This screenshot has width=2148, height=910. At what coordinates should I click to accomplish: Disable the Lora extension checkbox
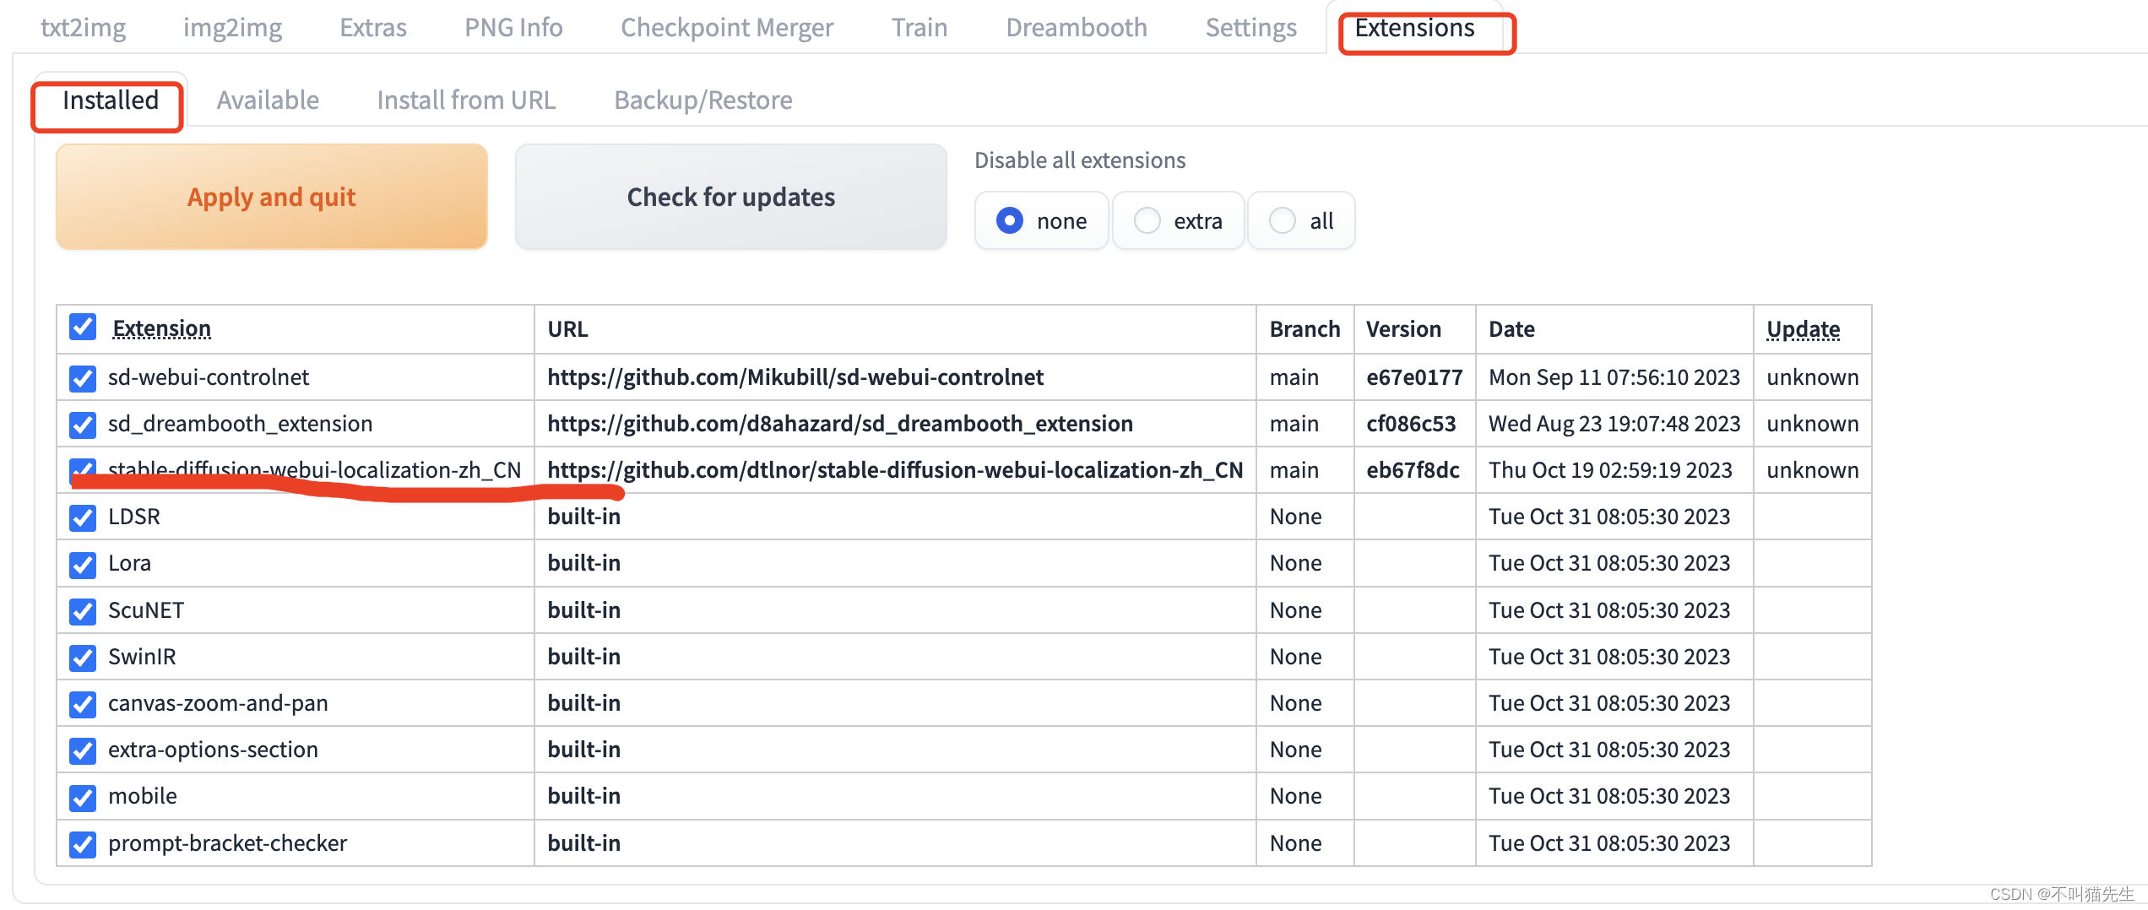83,564
